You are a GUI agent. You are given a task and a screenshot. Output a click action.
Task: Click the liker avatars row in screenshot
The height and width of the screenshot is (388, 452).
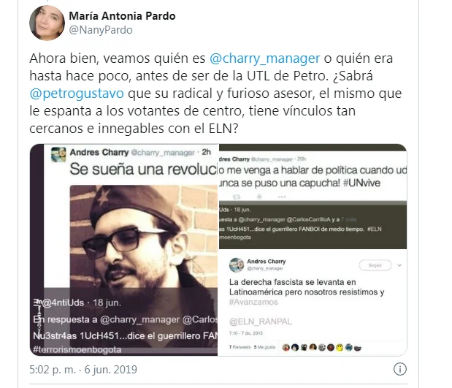click(x=322, y=348)
